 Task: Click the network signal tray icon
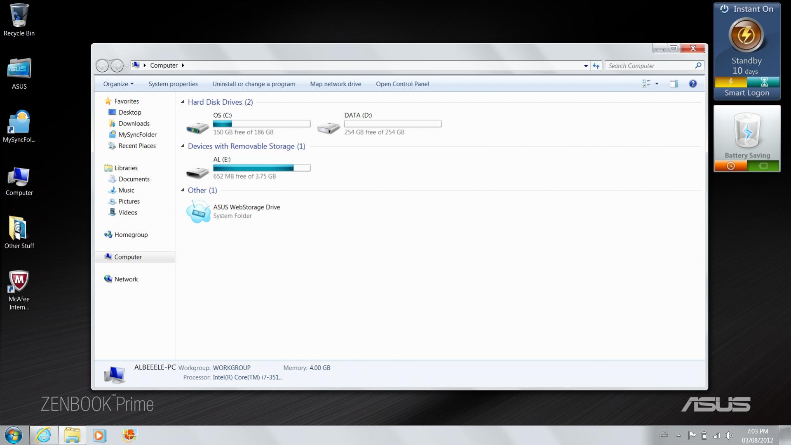(717, 436)
